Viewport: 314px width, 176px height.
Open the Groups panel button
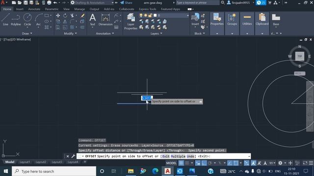point(232,20)
